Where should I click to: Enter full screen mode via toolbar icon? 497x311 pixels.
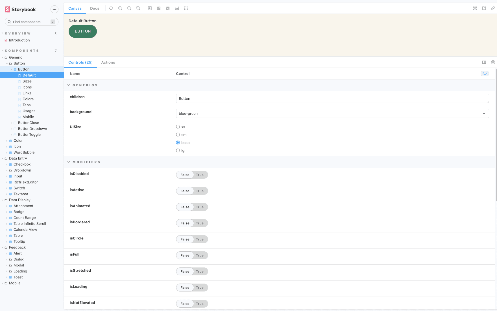tap(475, 8)
